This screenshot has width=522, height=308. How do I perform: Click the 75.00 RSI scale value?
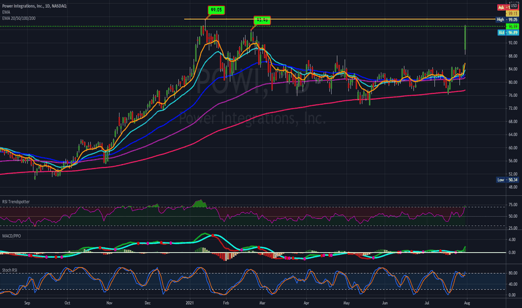coord(512,205)
